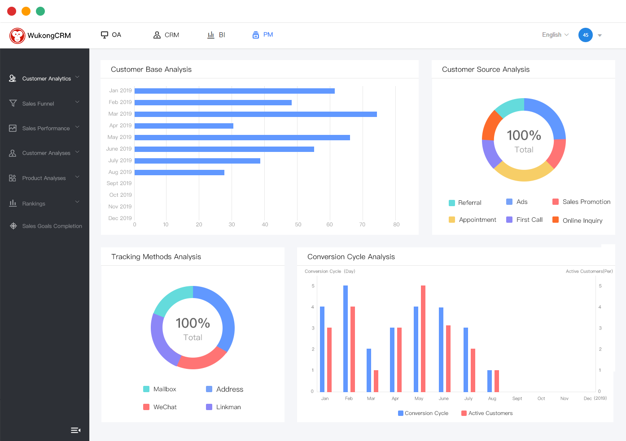This screenshot has width=626, height=441.
Task: Click the Conversion Cycle Analysis heading
Action: (x=351, y=257)
